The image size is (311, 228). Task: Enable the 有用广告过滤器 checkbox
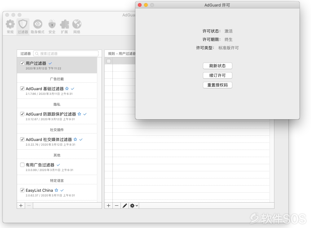tap(22, 165)
